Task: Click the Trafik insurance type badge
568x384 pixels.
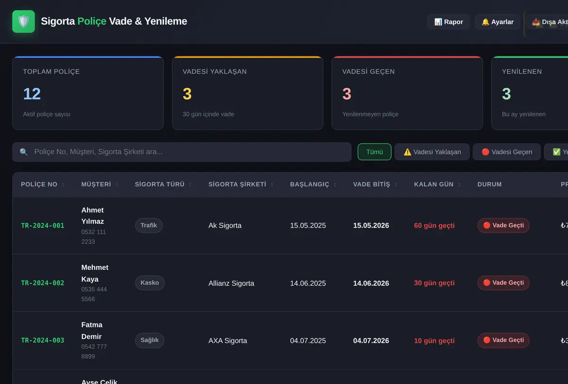Action: pyautogui.click(x=149, y=225)
